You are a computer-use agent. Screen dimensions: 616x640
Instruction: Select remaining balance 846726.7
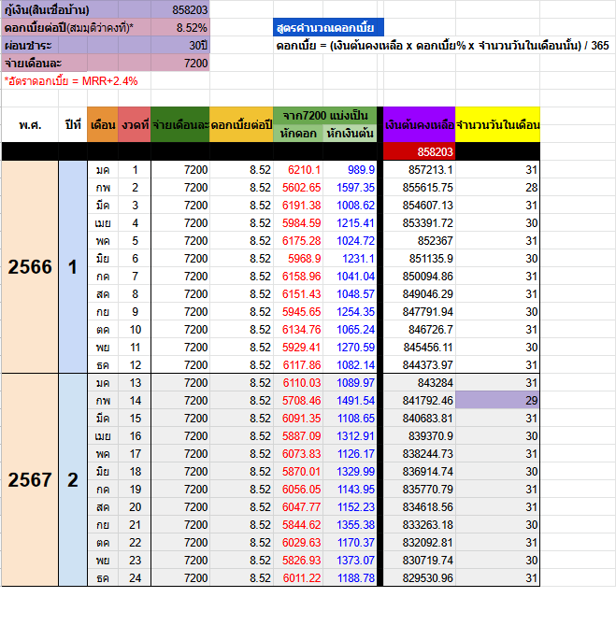click(x=419, y=330)
